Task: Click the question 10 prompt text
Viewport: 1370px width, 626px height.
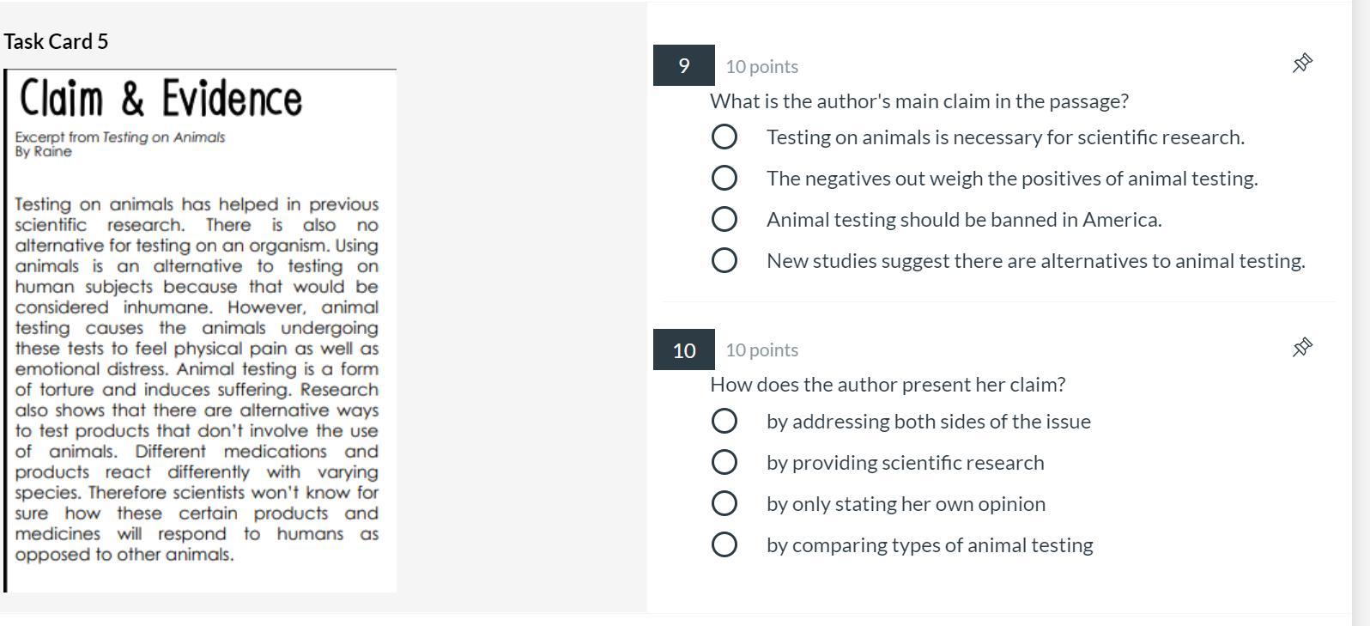Action: tap(888, 385)
